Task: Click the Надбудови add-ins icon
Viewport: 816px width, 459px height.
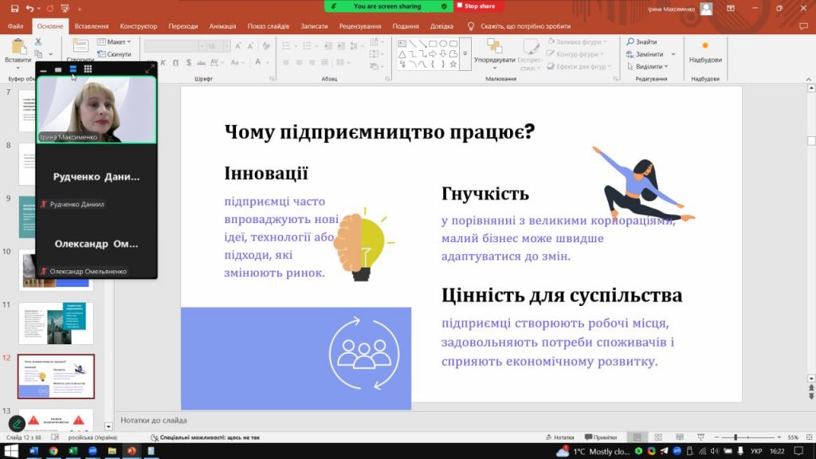Action: coord(704,46)
